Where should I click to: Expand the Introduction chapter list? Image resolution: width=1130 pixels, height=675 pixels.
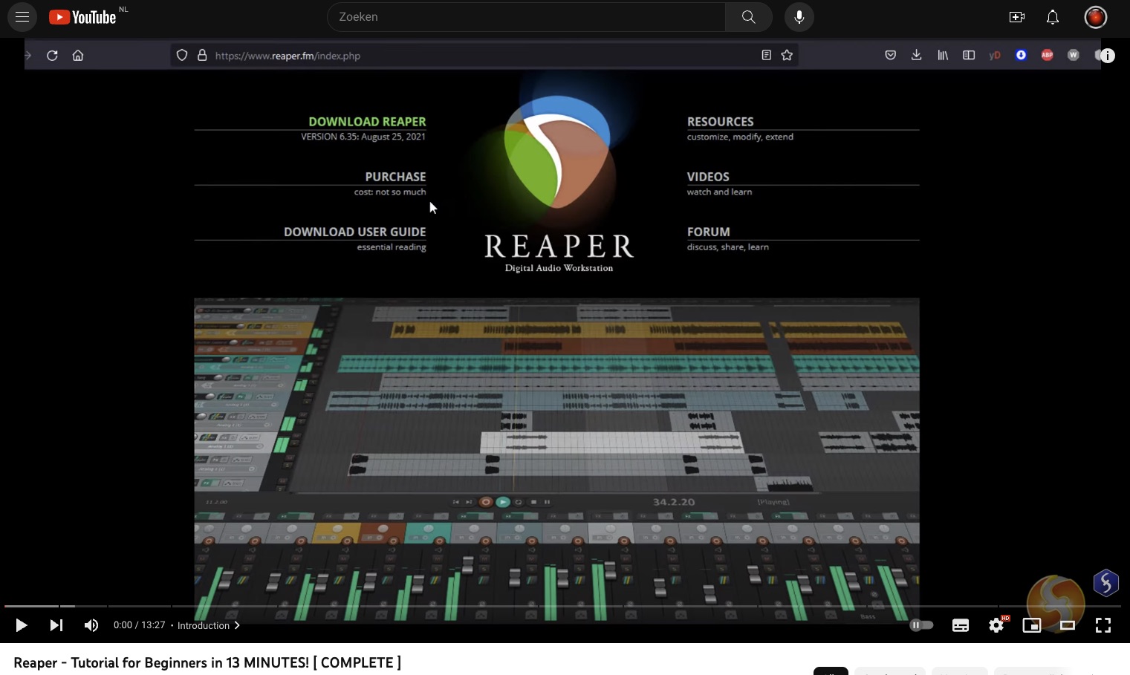click(x=209, y=625)
